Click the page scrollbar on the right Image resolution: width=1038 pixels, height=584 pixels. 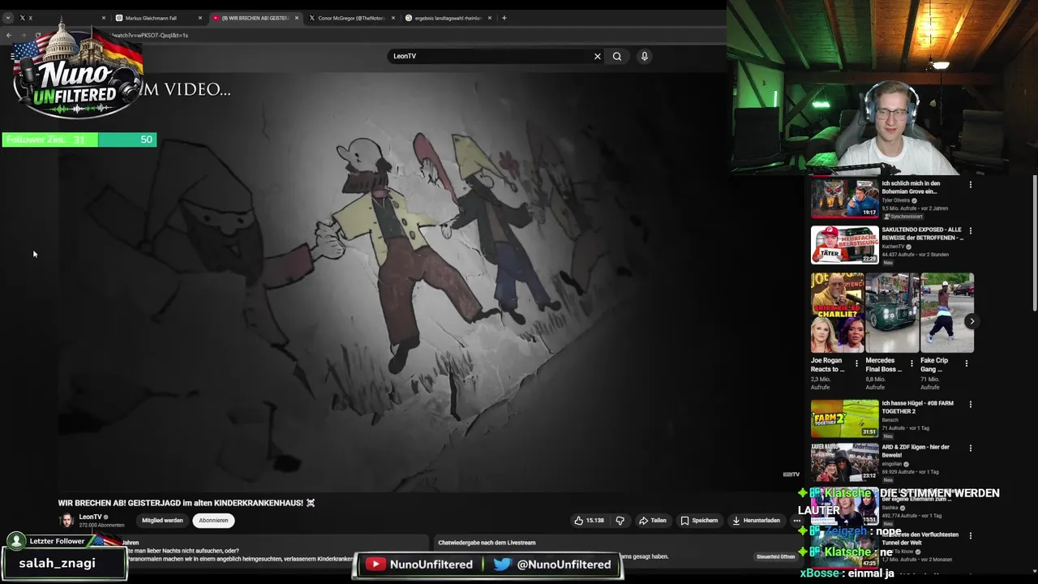1035,243
